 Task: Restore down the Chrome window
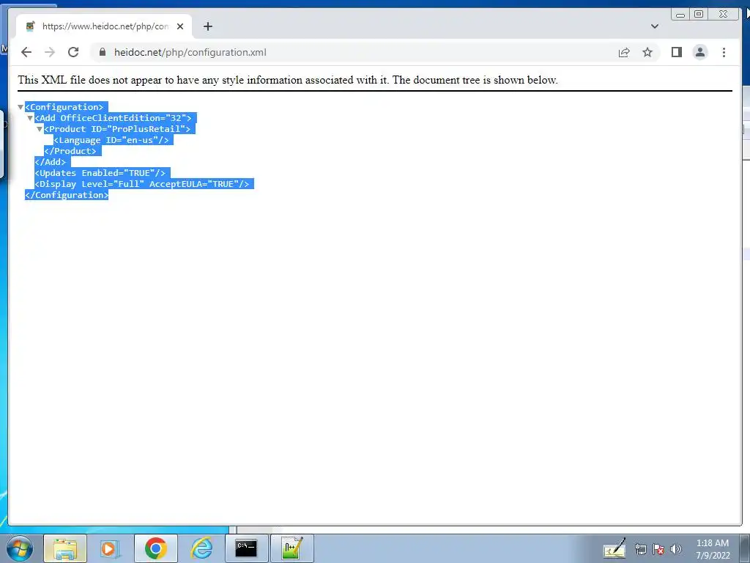coord(698,15)
